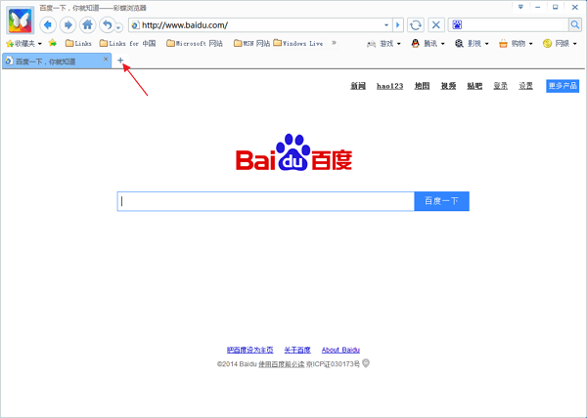Screen dimensions: 587x418
Task: Open the 网银 online banking dropdown
Action: tap(560, 44)
